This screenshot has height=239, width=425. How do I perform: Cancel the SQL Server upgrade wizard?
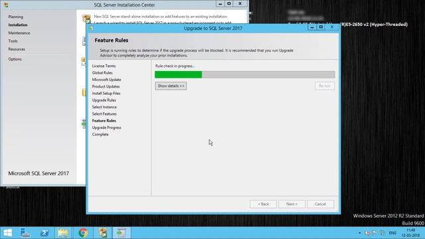[320, 204]
